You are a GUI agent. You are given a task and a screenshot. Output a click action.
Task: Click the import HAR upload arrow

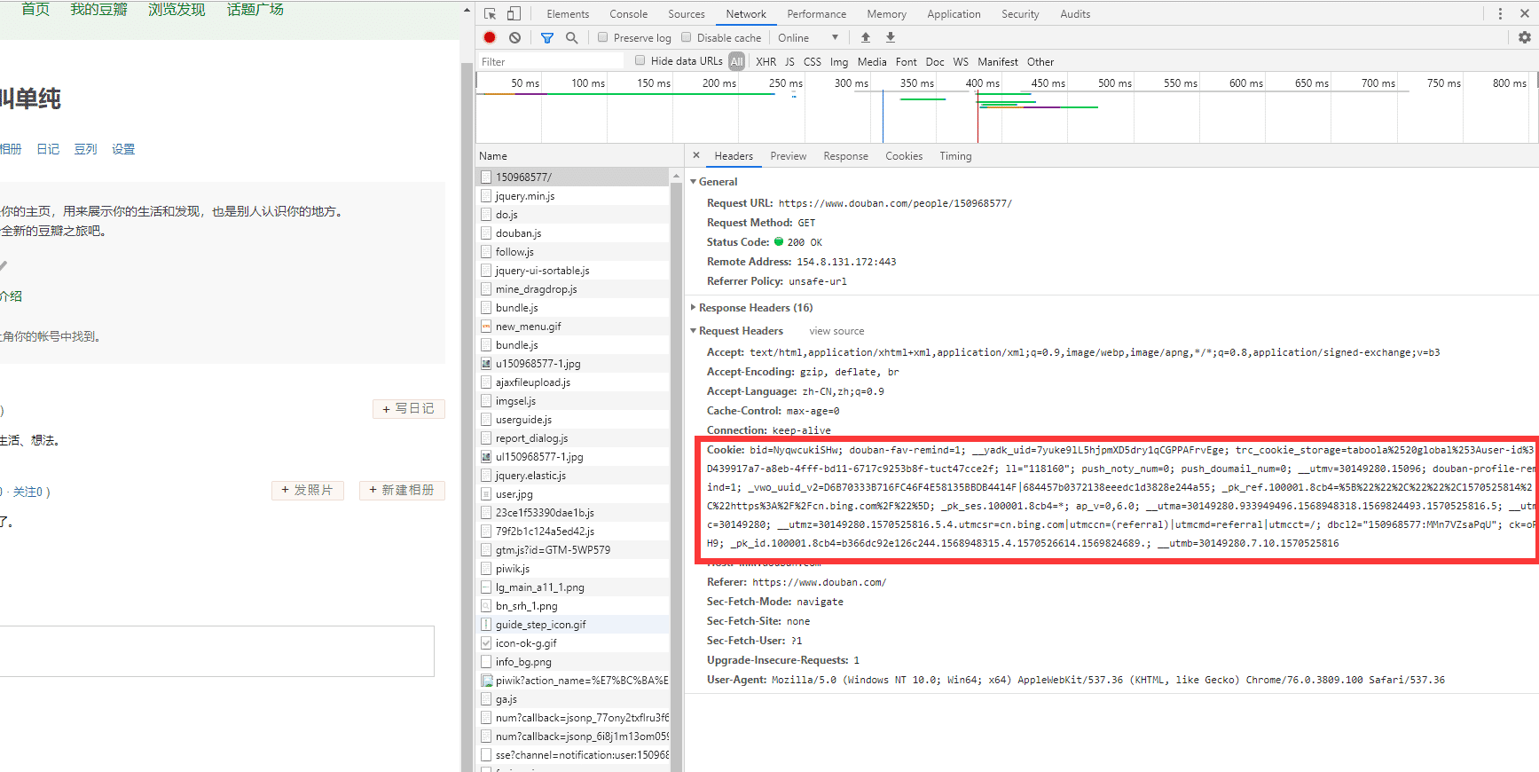[866, 37]
